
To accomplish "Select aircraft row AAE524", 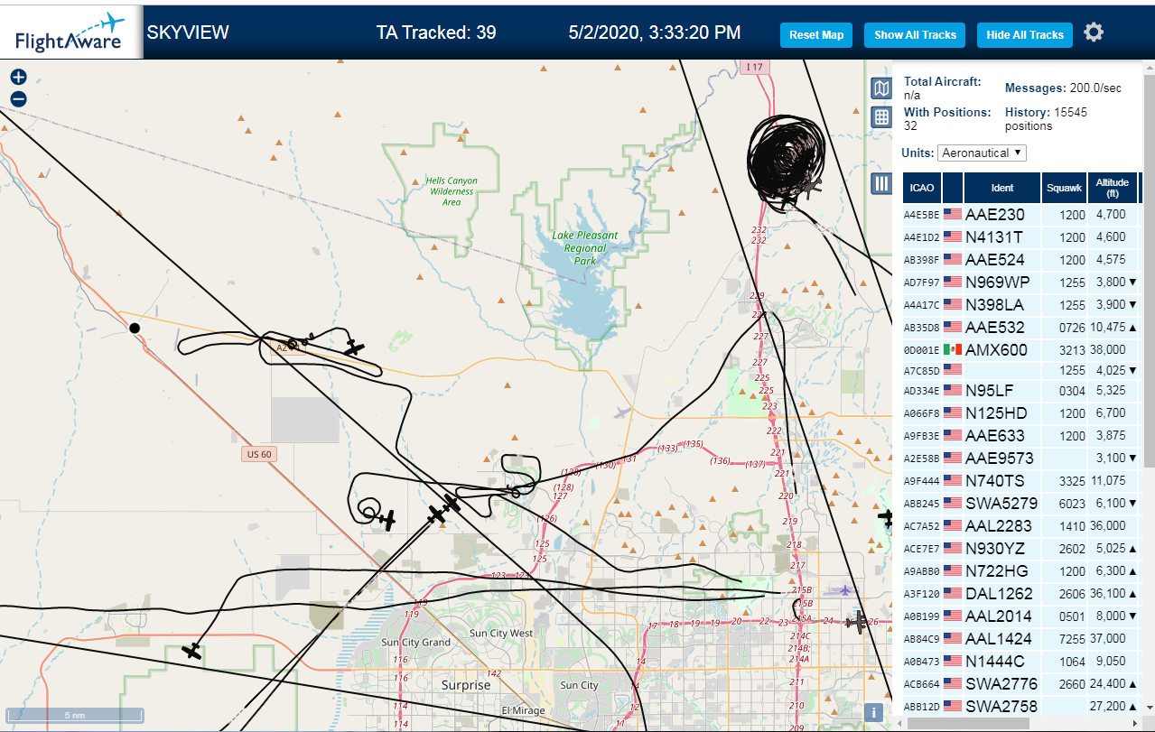I will (x=1020, y=260).
